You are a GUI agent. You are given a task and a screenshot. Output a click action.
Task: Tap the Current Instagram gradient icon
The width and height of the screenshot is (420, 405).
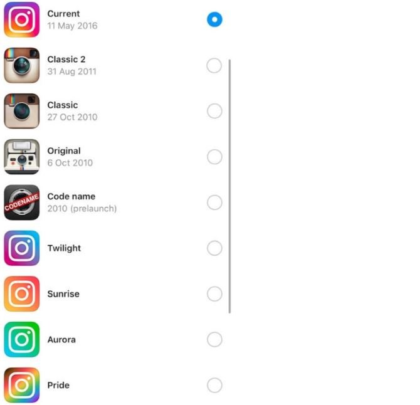pos(22,19)
